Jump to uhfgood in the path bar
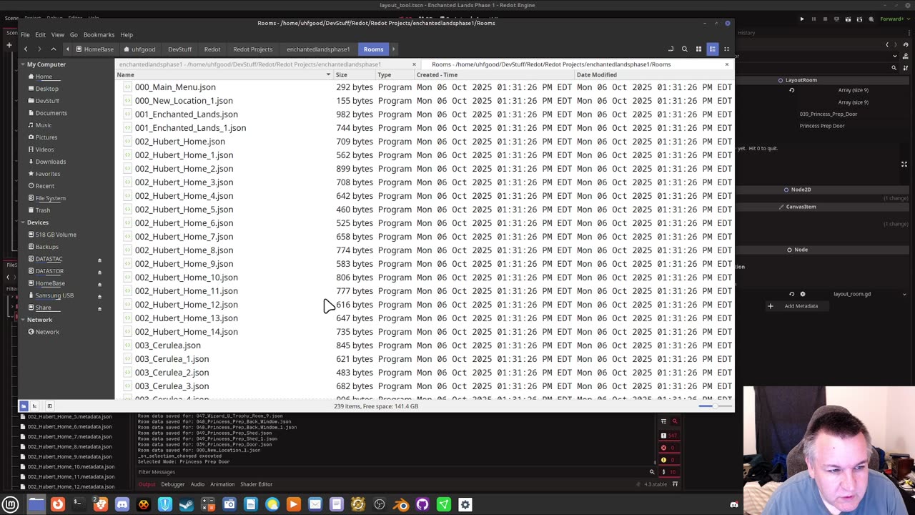The height and width of the screenshot is (515, 915). click(x=139, y=49)
